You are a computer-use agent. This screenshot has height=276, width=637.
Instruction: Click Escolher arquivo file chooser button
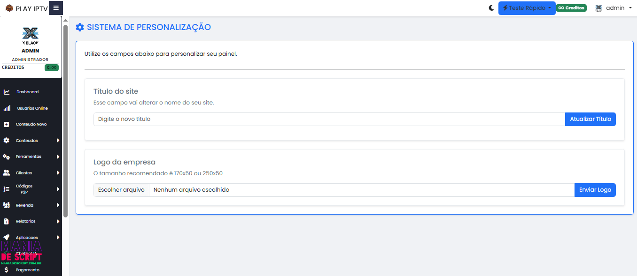tap(121, 190)
